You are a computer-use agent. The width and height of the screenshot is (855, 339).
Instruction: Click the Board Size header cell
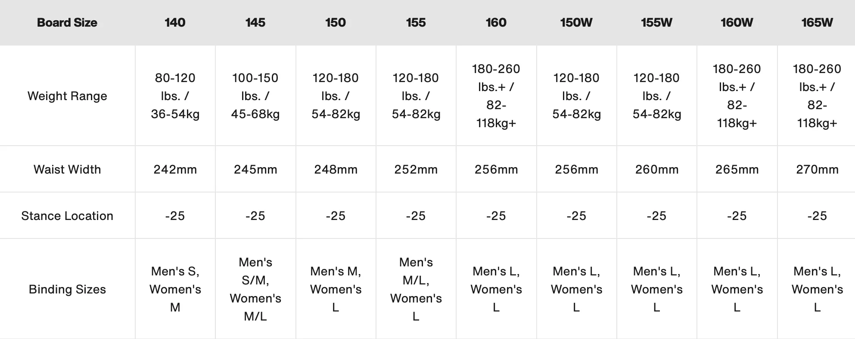click(67, 22)
